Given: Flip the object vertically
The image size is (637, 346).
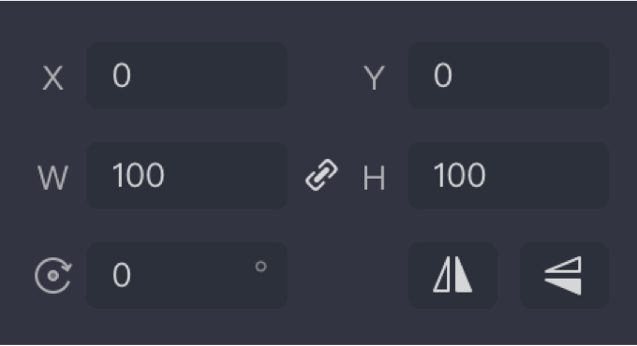Looking at the screenshot, I should point(564,276).
